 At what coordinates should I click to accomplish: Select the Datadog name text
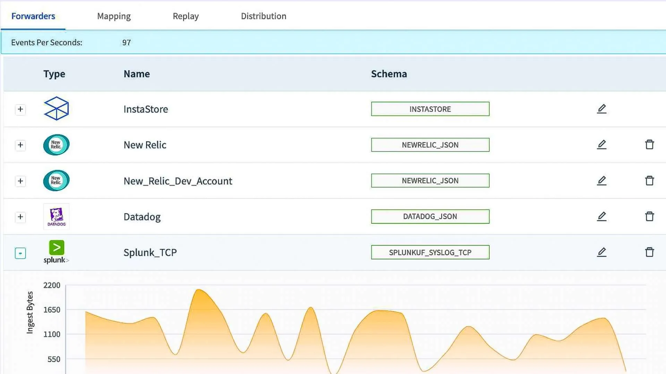tap(142, 217)
